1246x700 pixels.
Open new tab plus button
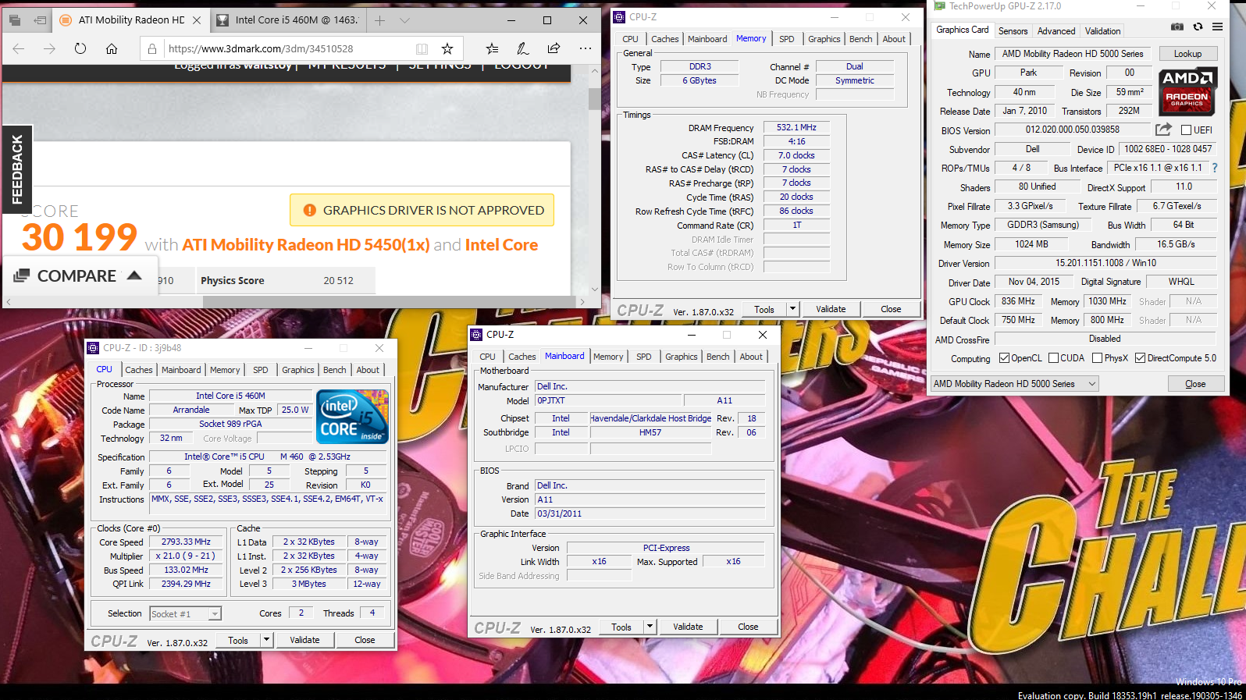(380, 20)
